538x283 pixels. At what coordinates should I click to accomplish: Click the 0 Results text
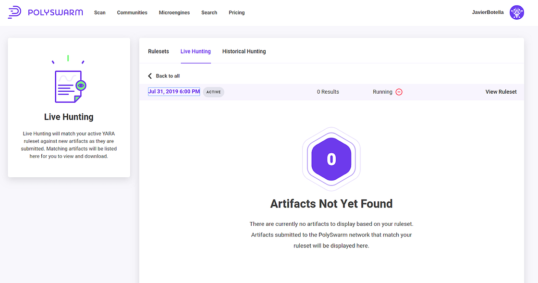(328, 92)
